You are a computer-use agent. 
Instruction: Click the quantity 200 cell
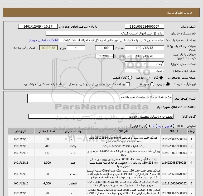pyautogui.click(x=47, y=146)
